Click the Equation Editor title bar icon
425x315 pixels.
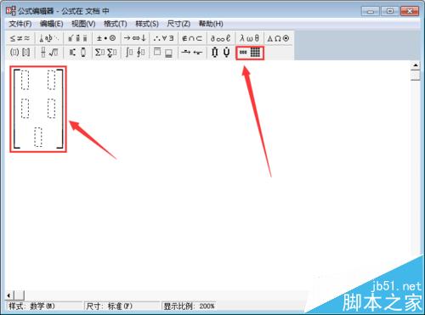[x=11, y=11]
